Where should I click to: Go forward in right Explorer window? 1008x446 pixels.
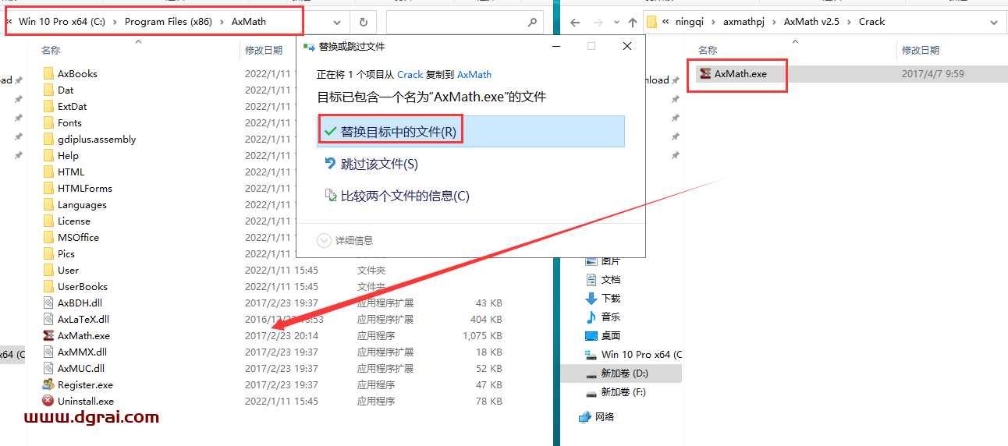(x=598, y=22)
